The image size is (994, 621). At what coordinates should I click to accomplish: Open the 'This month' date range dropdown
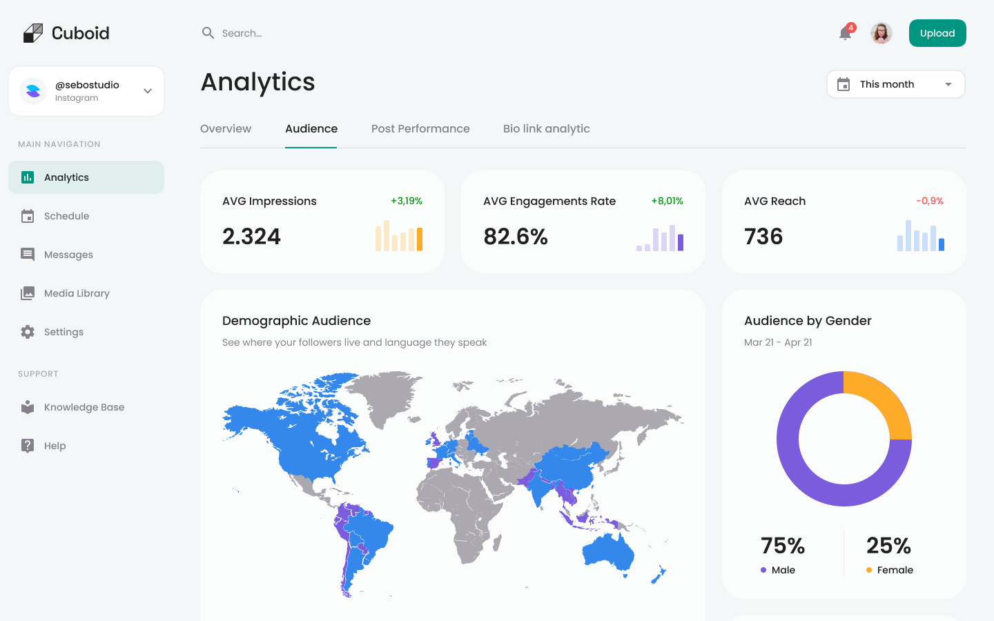click(x=895, y=83)
